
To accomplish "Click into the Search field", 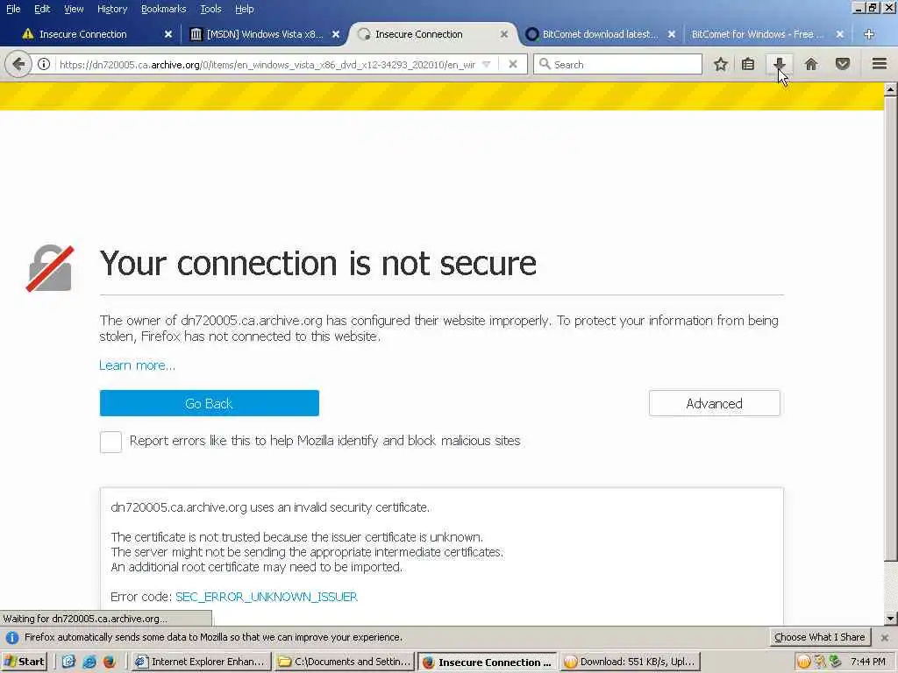I will [617, 64].
